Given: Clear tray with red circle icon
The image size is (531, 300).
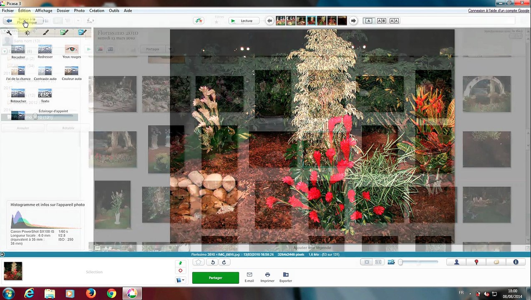Looking at the screenshot, I should [180, 271].
